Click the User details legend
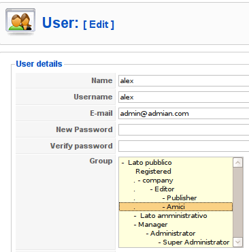The width and height of the screenshot is (249, 252). coord(39,64)
